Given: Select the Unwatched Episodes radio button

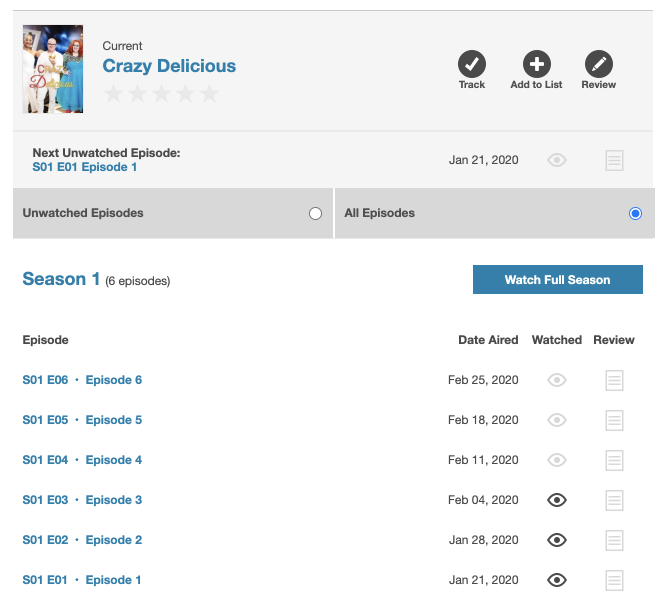Looking at the screenshot, I should coord(315,213).
